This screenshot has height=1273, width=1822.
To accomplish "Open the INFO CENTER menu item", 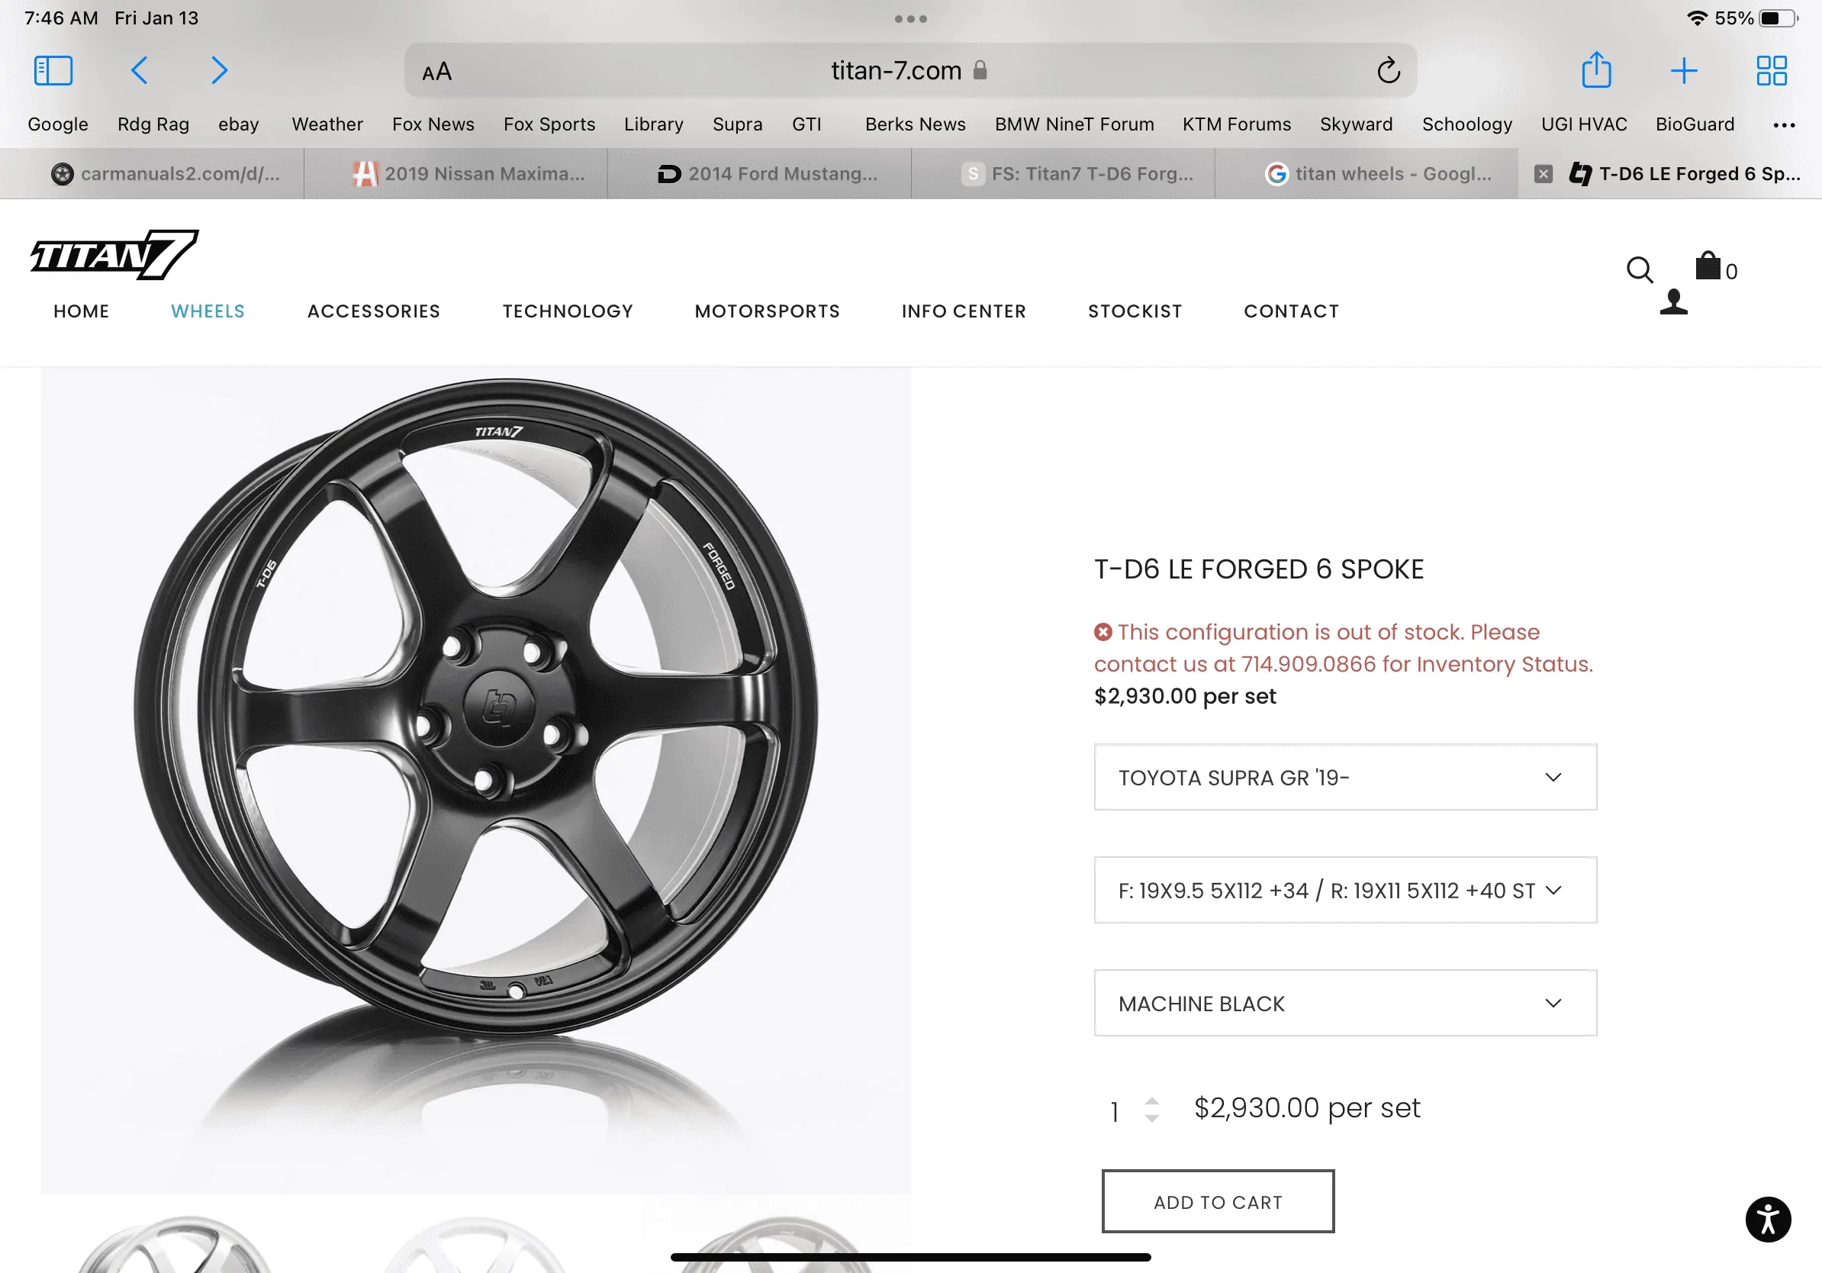I will [x=964, y=311].
